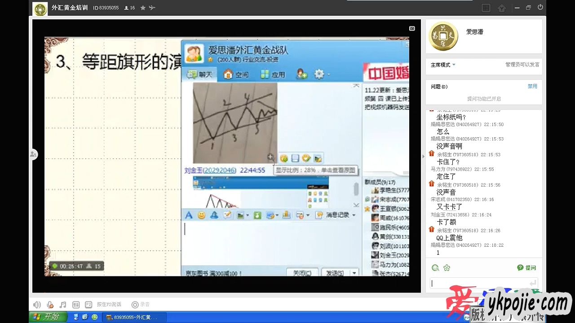Screen dimensions: 575x323
Task: Expand the left user list handle
Action: point(33,154)
